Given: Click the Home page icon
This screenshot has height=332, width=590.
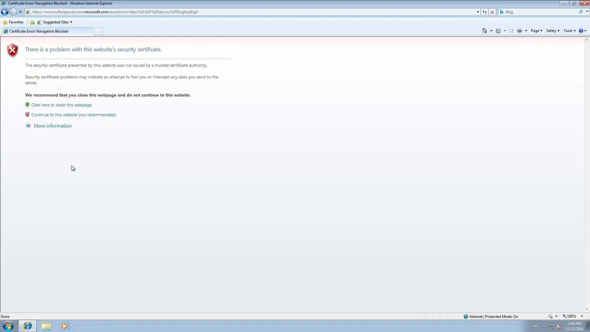Looking at the screenshot, I should pyautogui.click(x=485, y=31).
